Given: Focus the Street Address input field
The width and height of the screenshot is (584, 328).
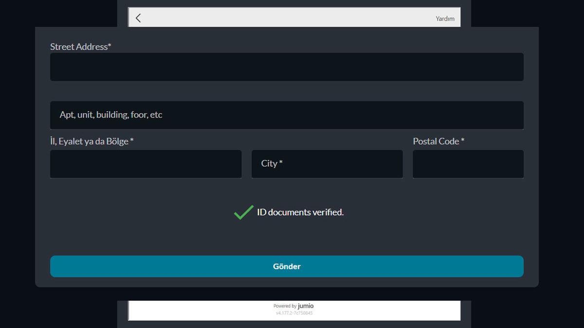Looking at the screenshot, I should [287, 67].
